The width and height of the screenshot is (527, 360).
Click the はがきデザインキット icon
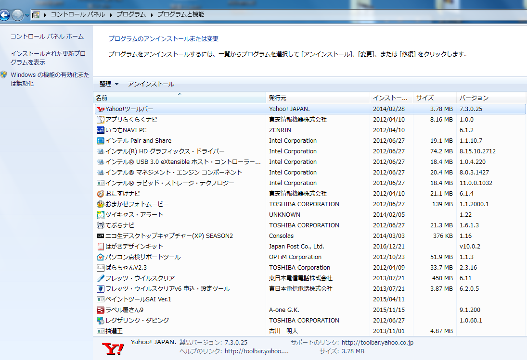(101, 247)
